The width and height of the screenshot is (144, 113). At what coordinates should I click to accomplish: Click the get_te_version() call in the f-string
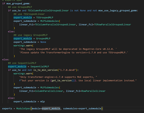click(x=63, y=81)
